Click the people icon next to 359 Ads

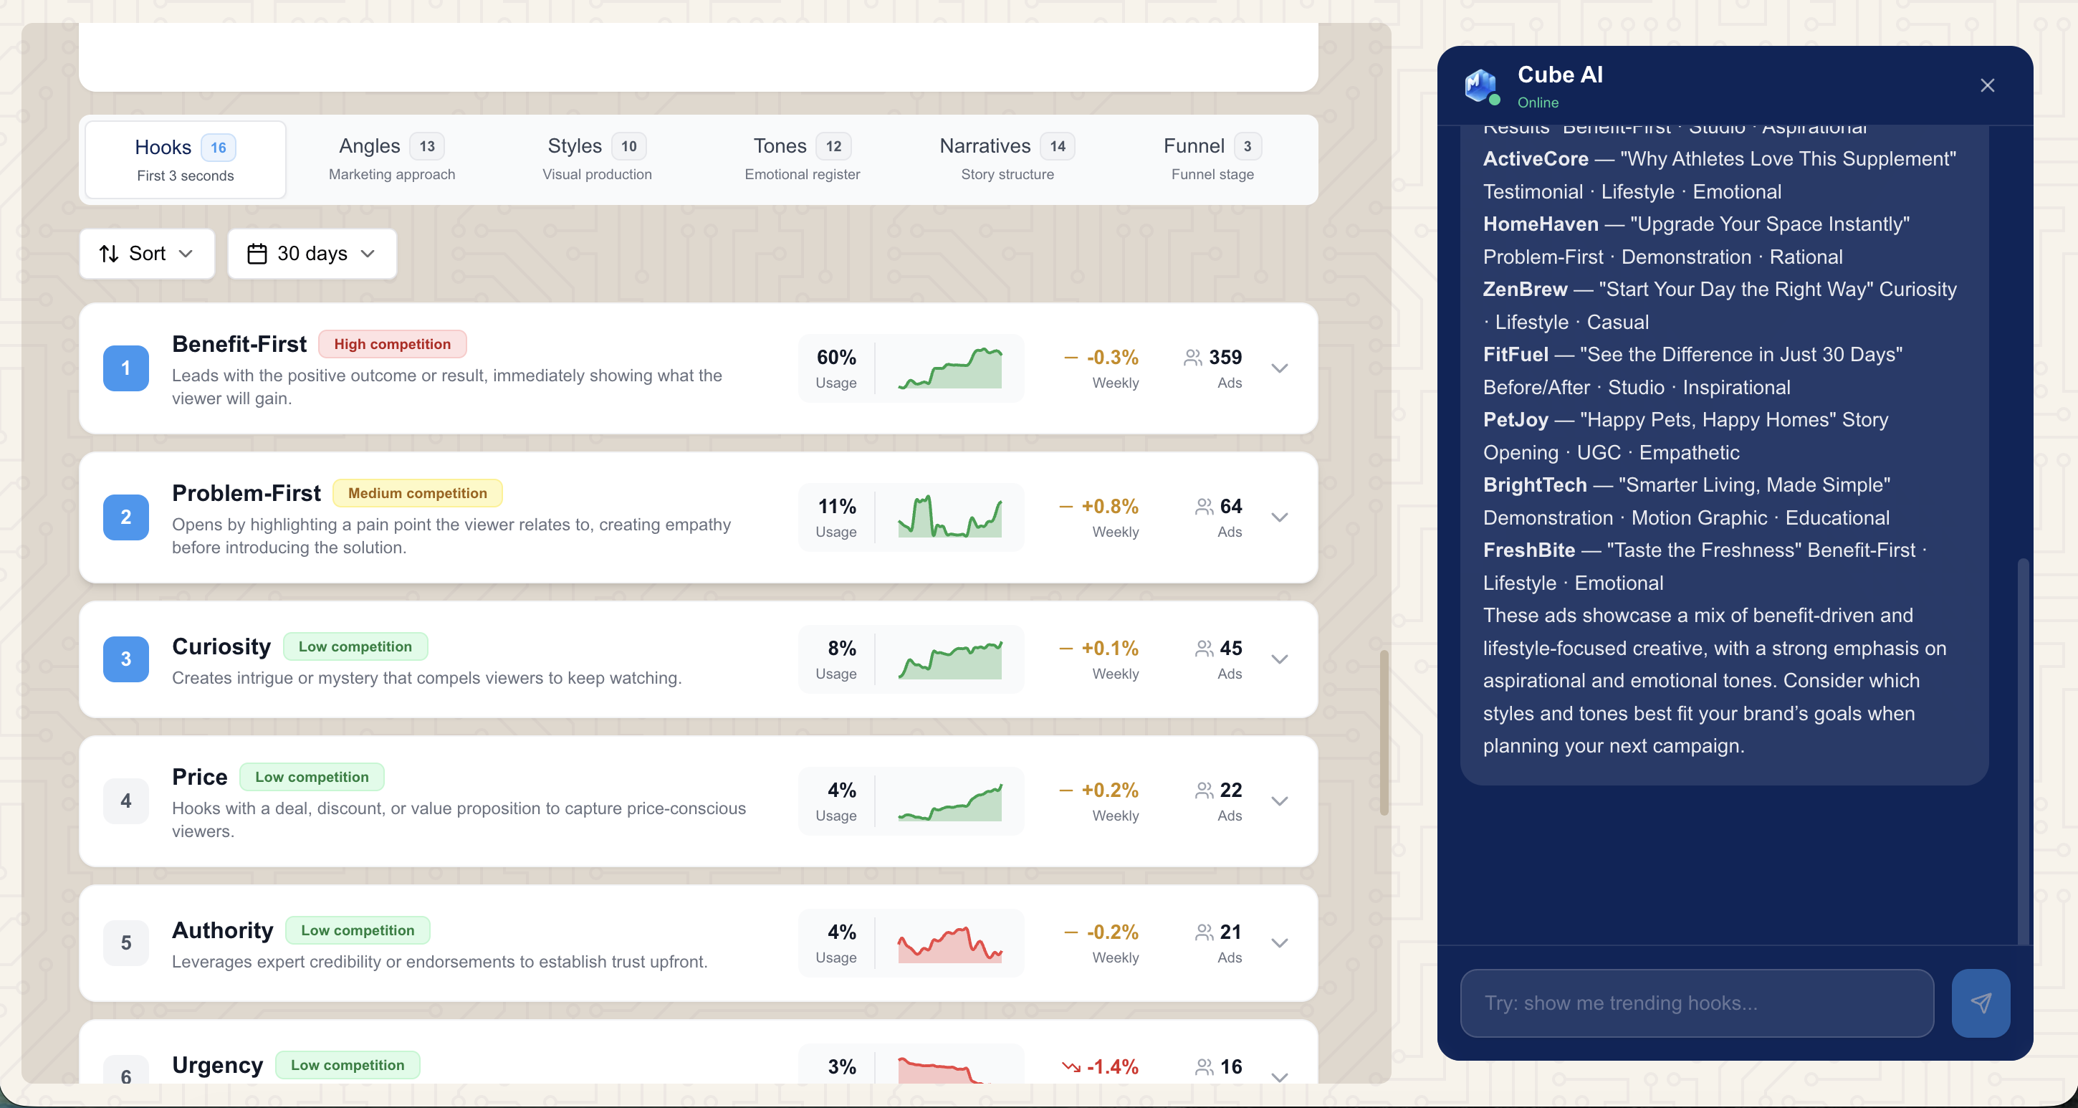1192,358
